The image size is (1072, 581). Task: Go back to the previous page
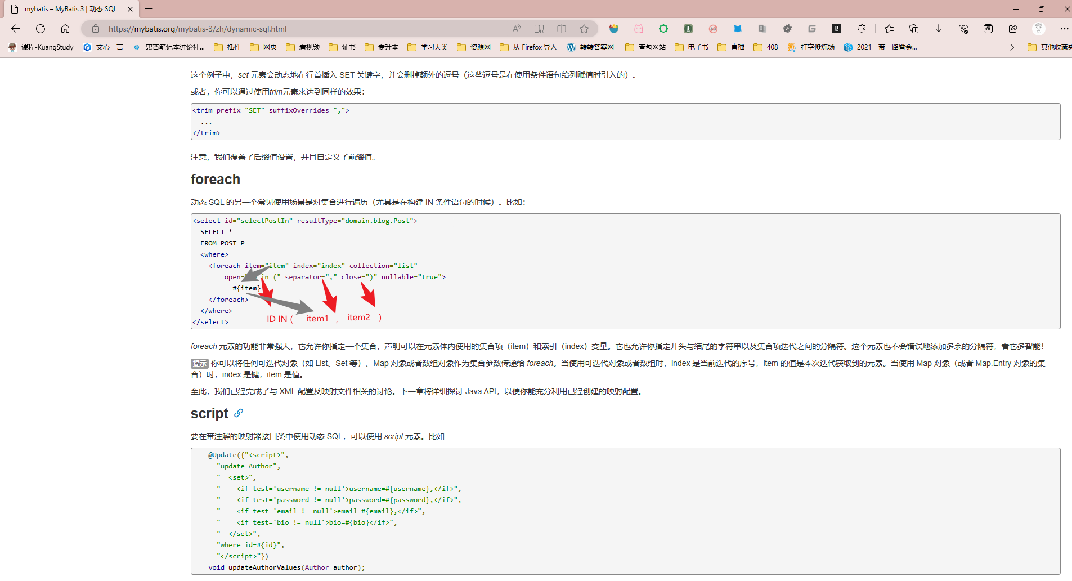16,29
